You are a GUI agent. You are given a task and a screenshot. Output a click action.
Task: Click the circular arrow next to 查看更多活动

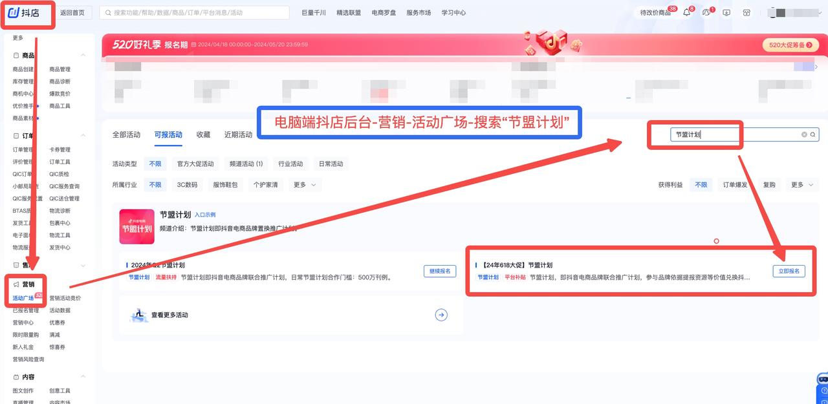click(441, 315)
